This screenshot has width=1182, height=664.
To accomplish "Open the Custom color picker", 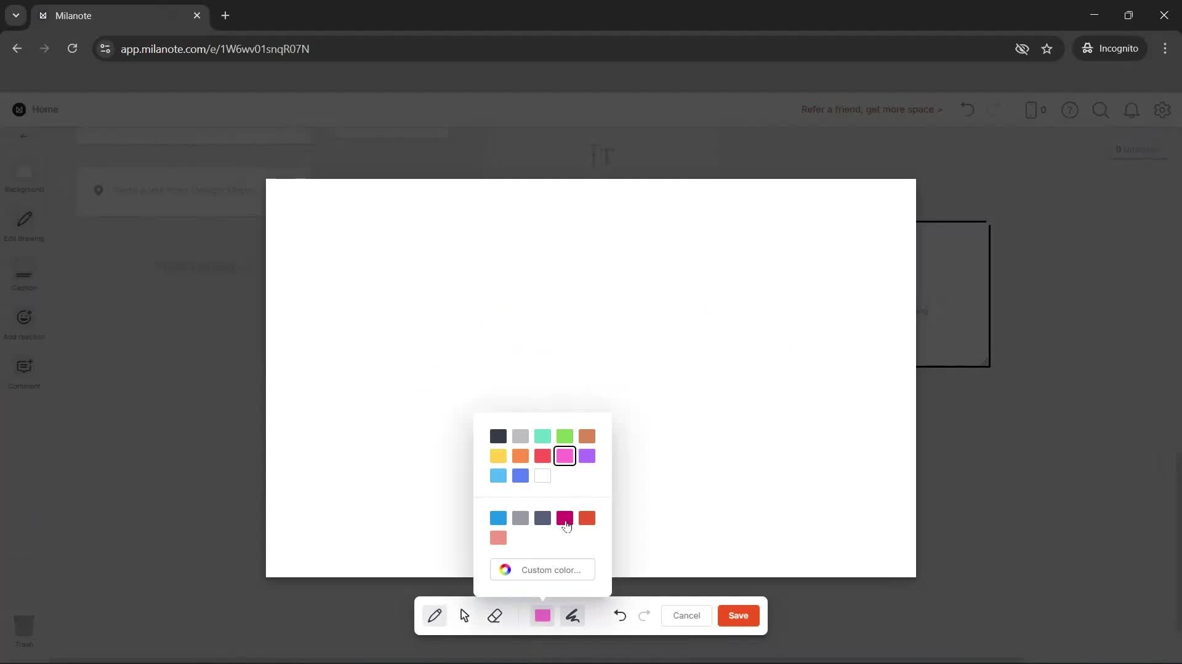I will tap(542, 569).
